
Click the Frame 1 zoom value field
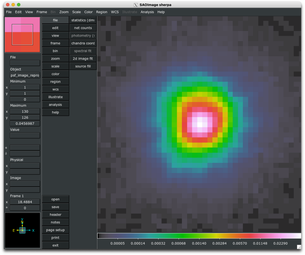pyautogui.click(x=25, y=202)
